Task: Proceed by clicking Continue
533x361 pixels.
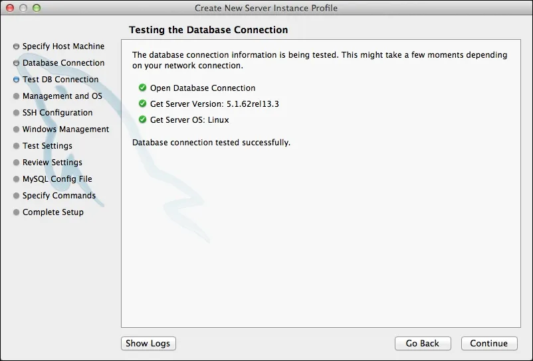Action: tap(489, 343)
